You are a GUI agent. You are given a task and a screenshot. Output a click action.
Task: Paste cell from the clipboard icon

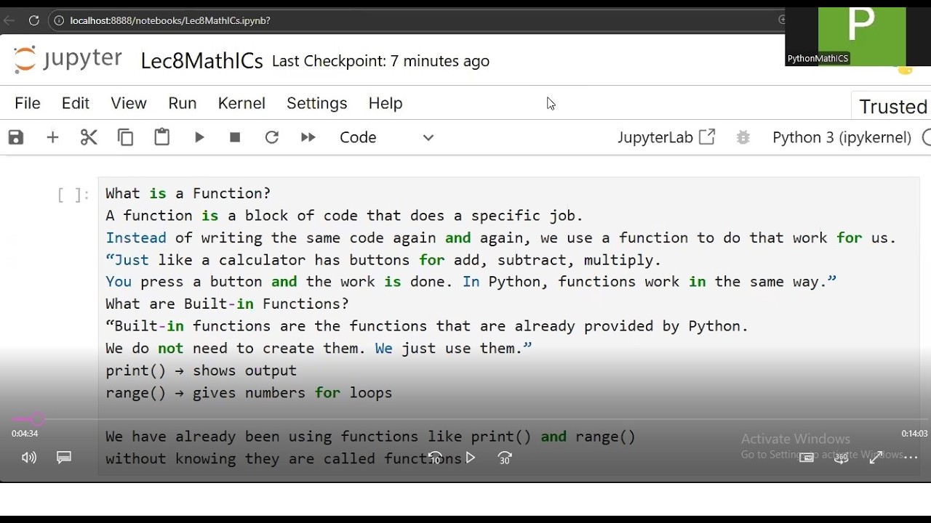tap(161, 137)
